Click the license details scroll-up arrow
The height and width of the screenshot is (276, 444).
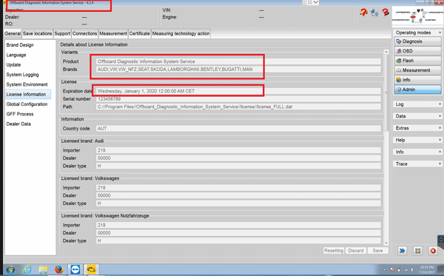pyautogui.click(x=386, y=52)
